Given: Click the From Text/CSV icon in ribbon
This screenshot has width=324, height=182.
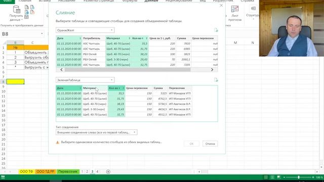Looking at the screenshot, I should coord(27,7).
